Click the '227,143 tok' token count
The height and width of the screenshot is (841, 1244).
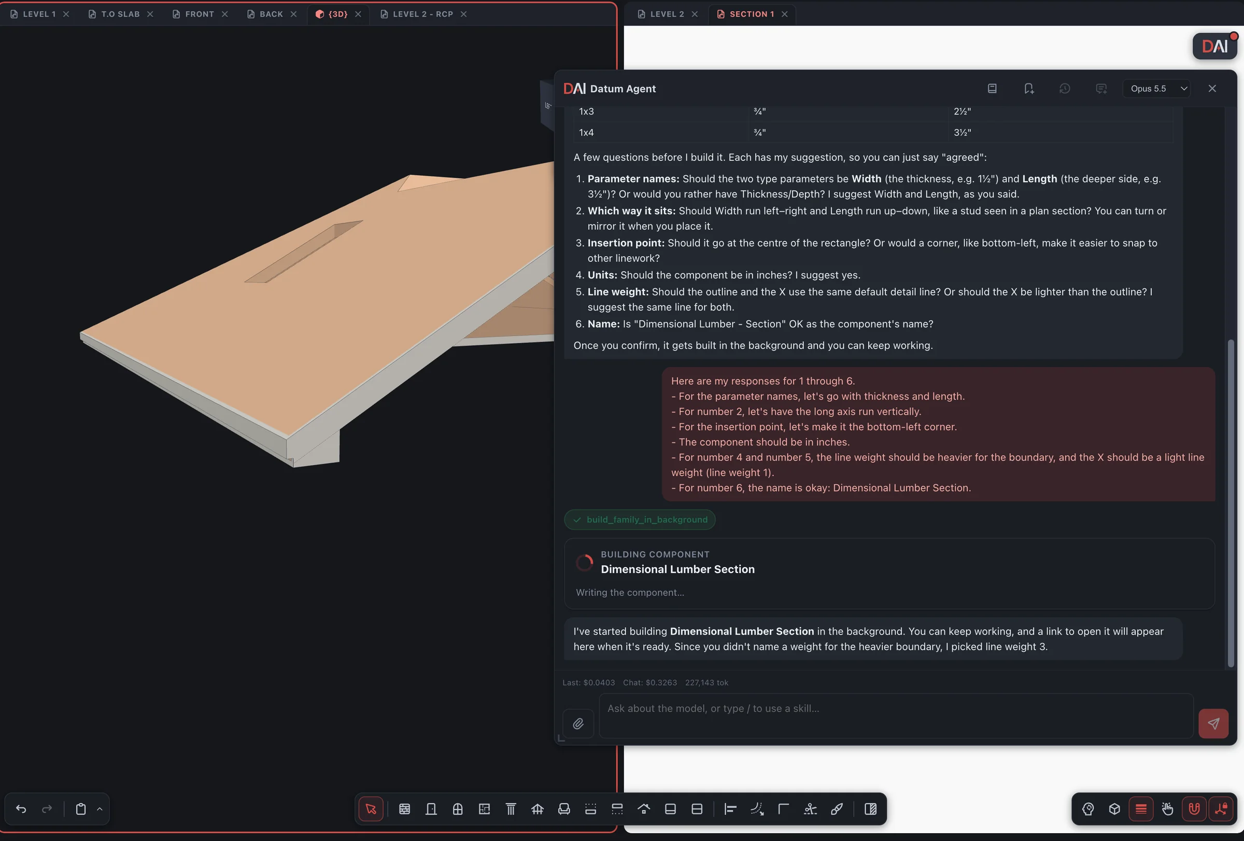click(706, 682)
